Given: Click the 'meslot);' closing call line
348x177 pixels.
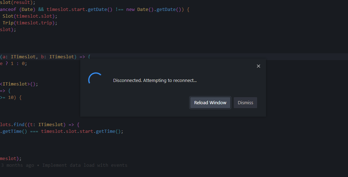Looking at the screenshot, I should pyautogui.click(x=11, y=159).
